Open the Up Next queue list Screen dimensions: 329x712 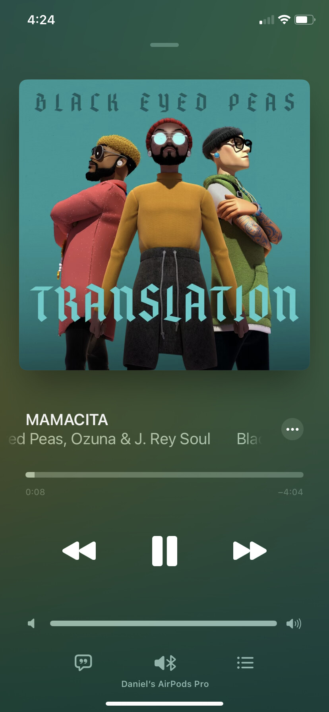245,663
